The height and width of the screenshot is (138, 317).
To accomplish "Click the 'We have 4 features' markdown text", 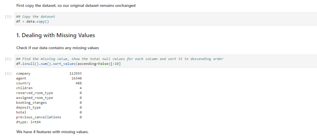I will click(x=52, y=132).
